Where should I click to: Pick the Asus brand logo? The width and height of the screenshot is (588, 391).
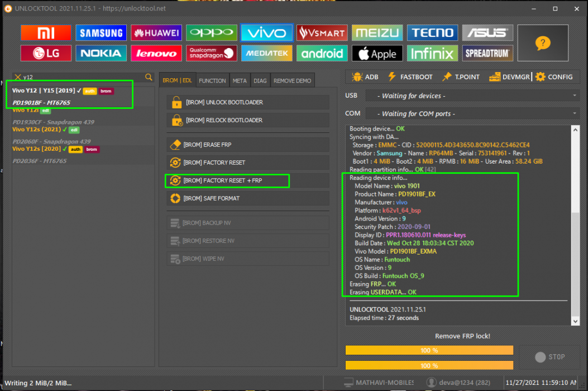[487, 33]
